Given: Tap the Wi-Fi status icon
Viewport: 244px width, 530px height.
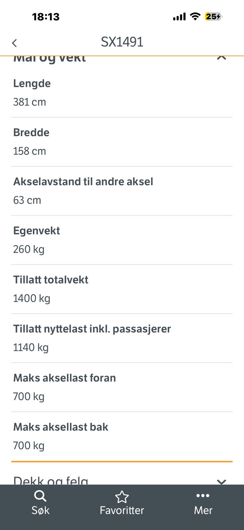Looking at the screenshot, I should (195, 17).
